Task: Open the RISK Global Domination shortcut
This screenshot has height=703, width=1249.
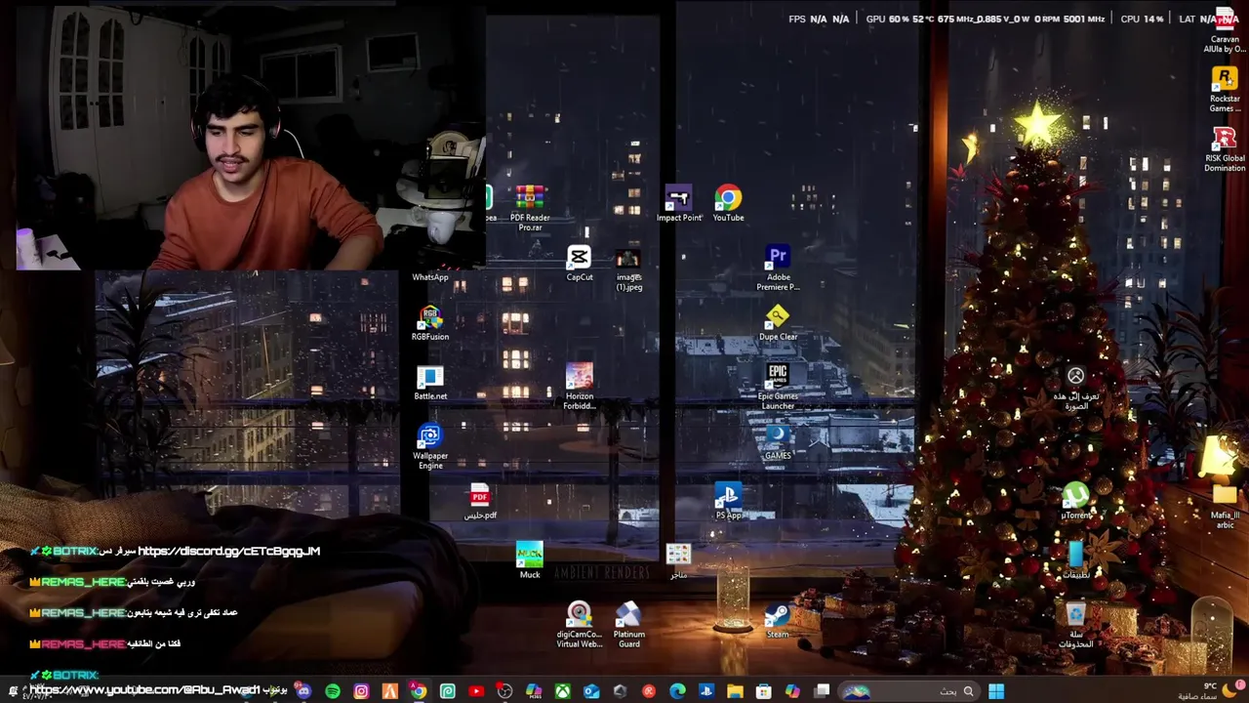Action: 1225,149
